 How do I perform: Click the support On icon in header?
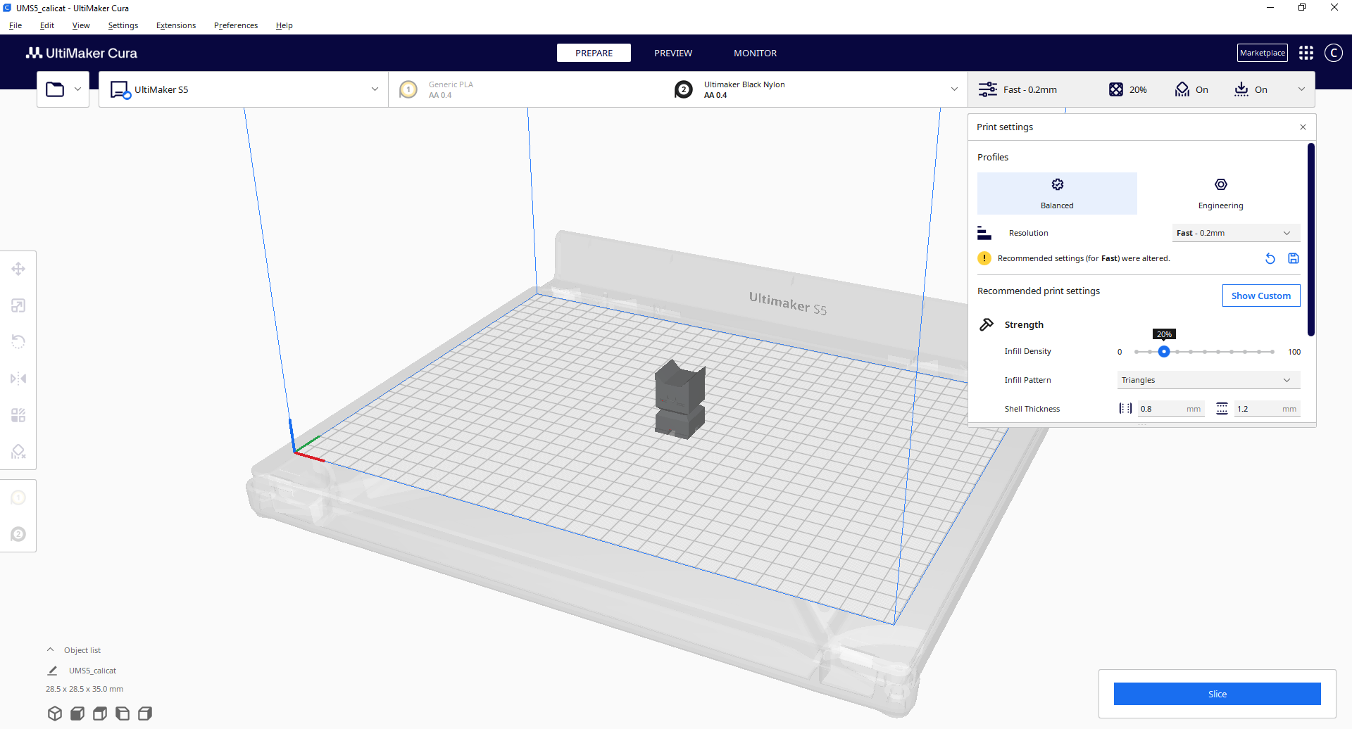pos(1182,89)
